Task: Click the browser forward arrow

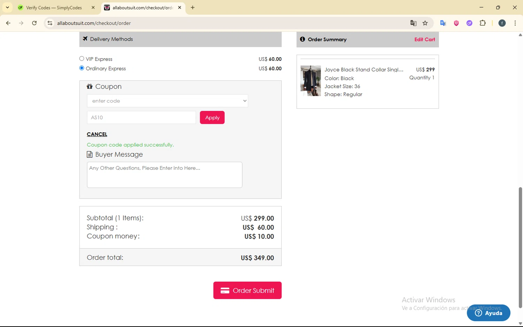Action: click(x=21, y=23)
